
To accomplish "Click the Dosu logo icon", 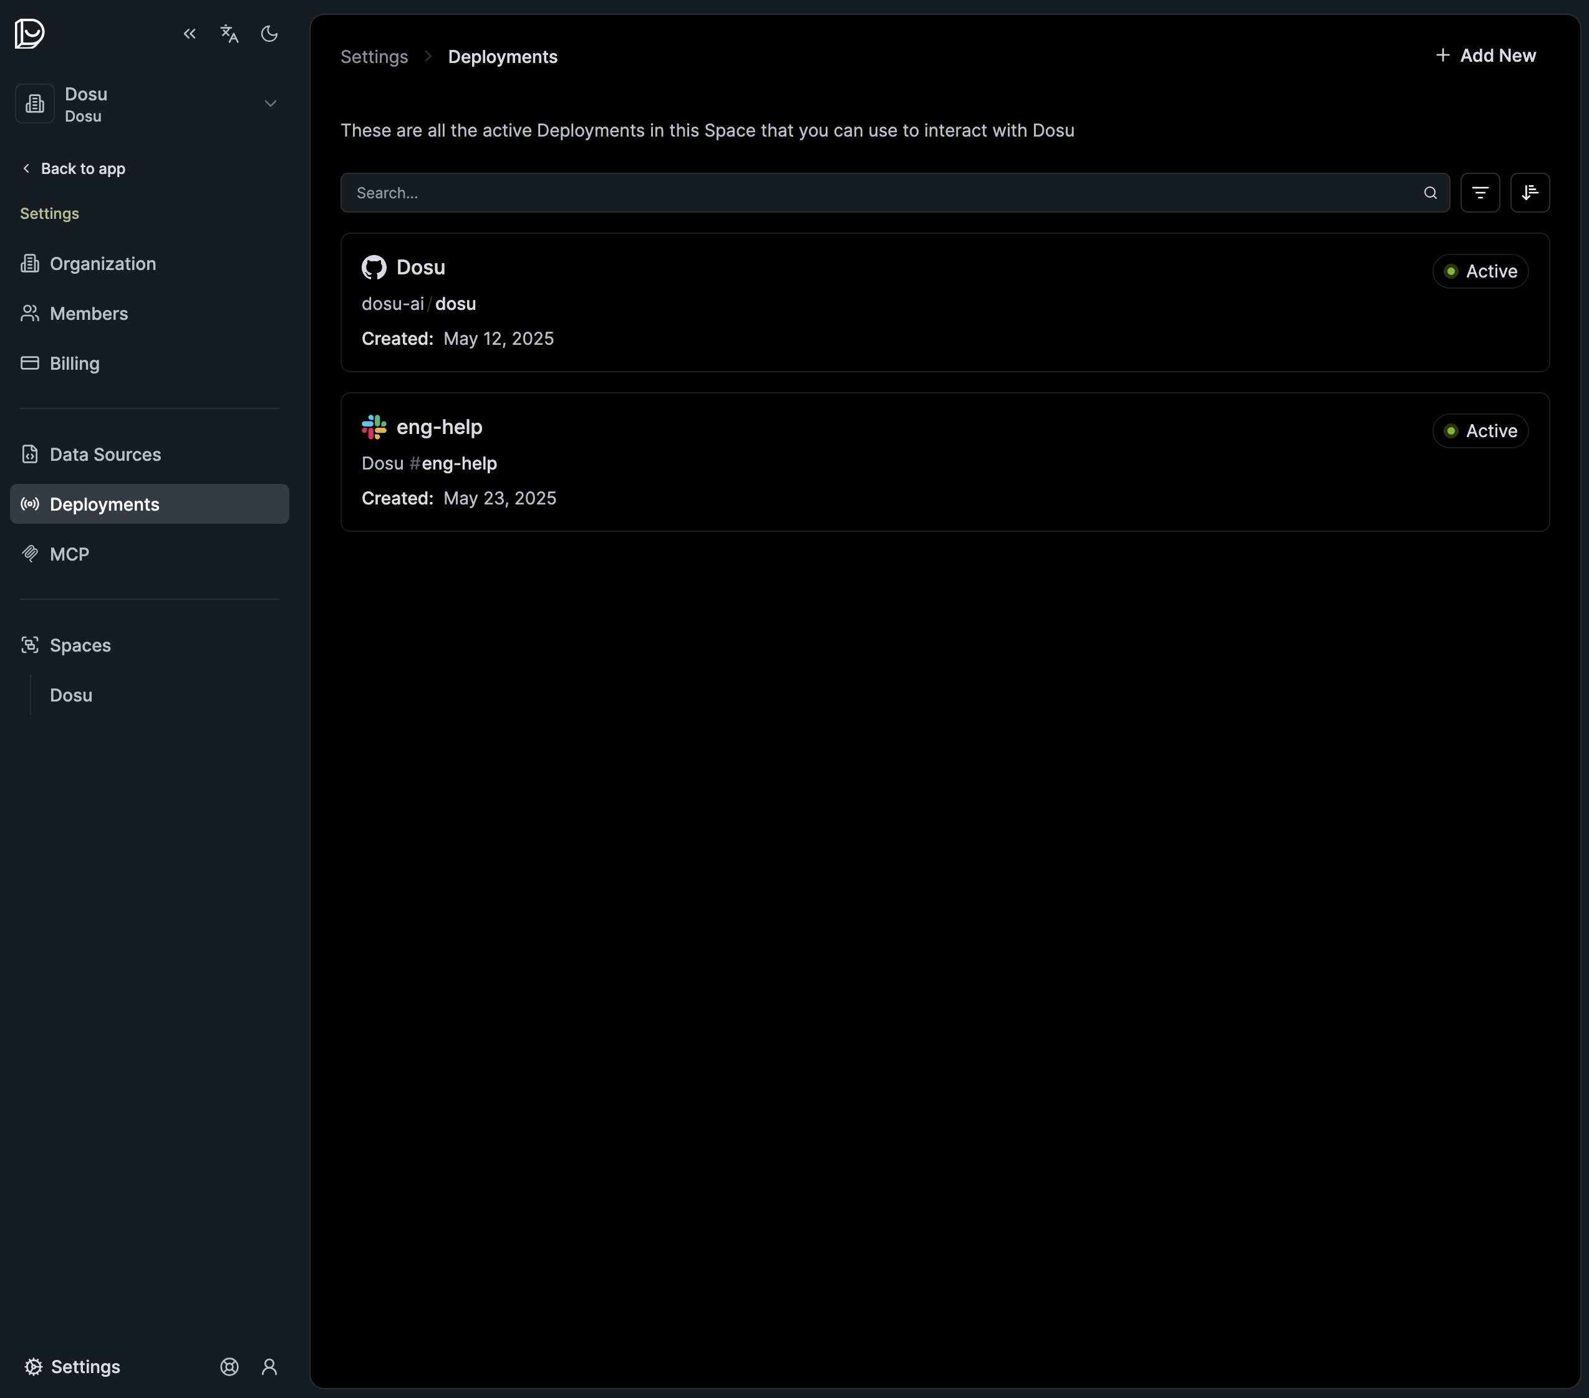I will coord(29,34).
